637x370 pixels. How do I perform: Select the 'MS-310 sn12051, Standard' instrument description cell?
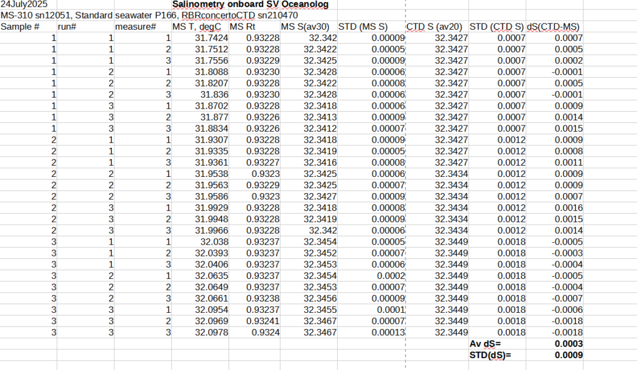[x=57, y=16]
